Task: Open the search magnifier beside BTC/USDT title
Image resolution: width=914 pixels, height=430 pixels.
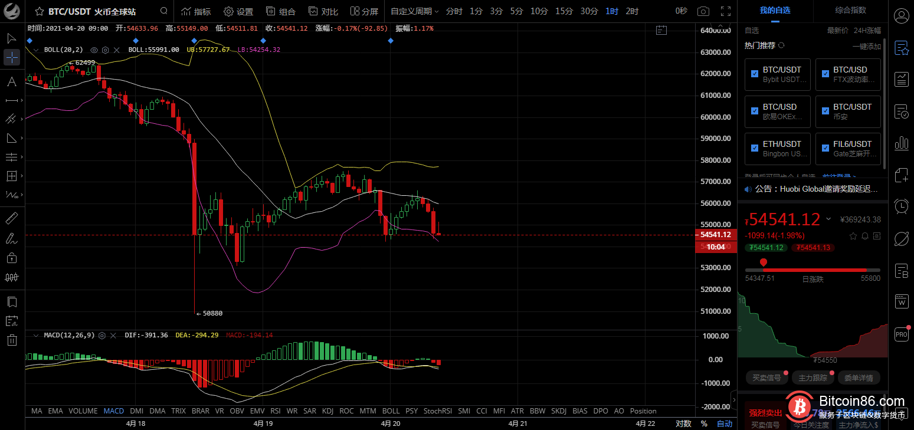Action: 163,11
